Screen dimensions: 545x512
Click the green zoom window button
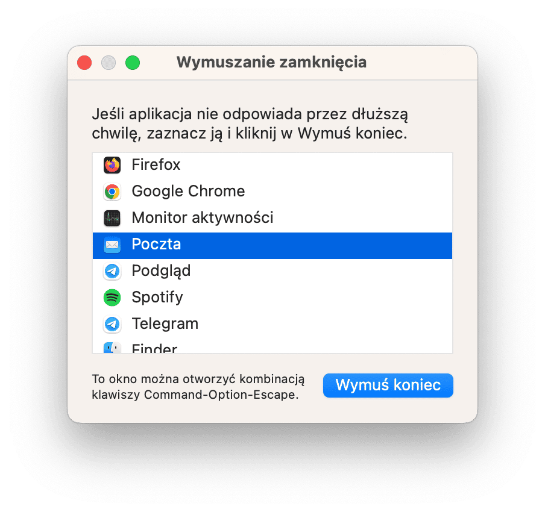click(x=133, y=63)
